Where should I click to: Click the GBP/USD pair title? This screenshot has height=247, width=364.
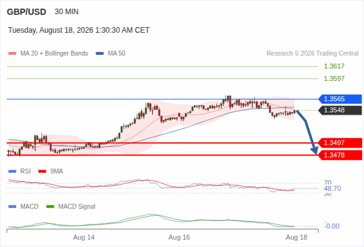[27, 12]
